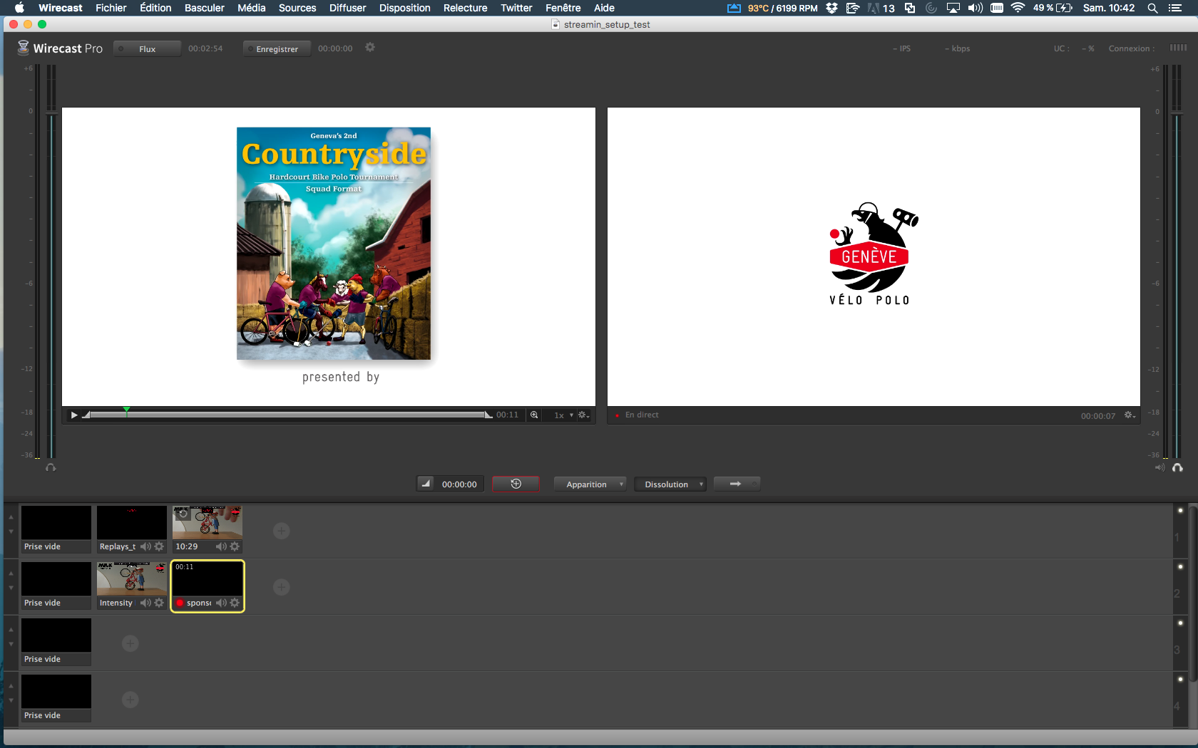Toggle the red-outlined AutoLive clock button
The image size is (1198, 748).
516,484
